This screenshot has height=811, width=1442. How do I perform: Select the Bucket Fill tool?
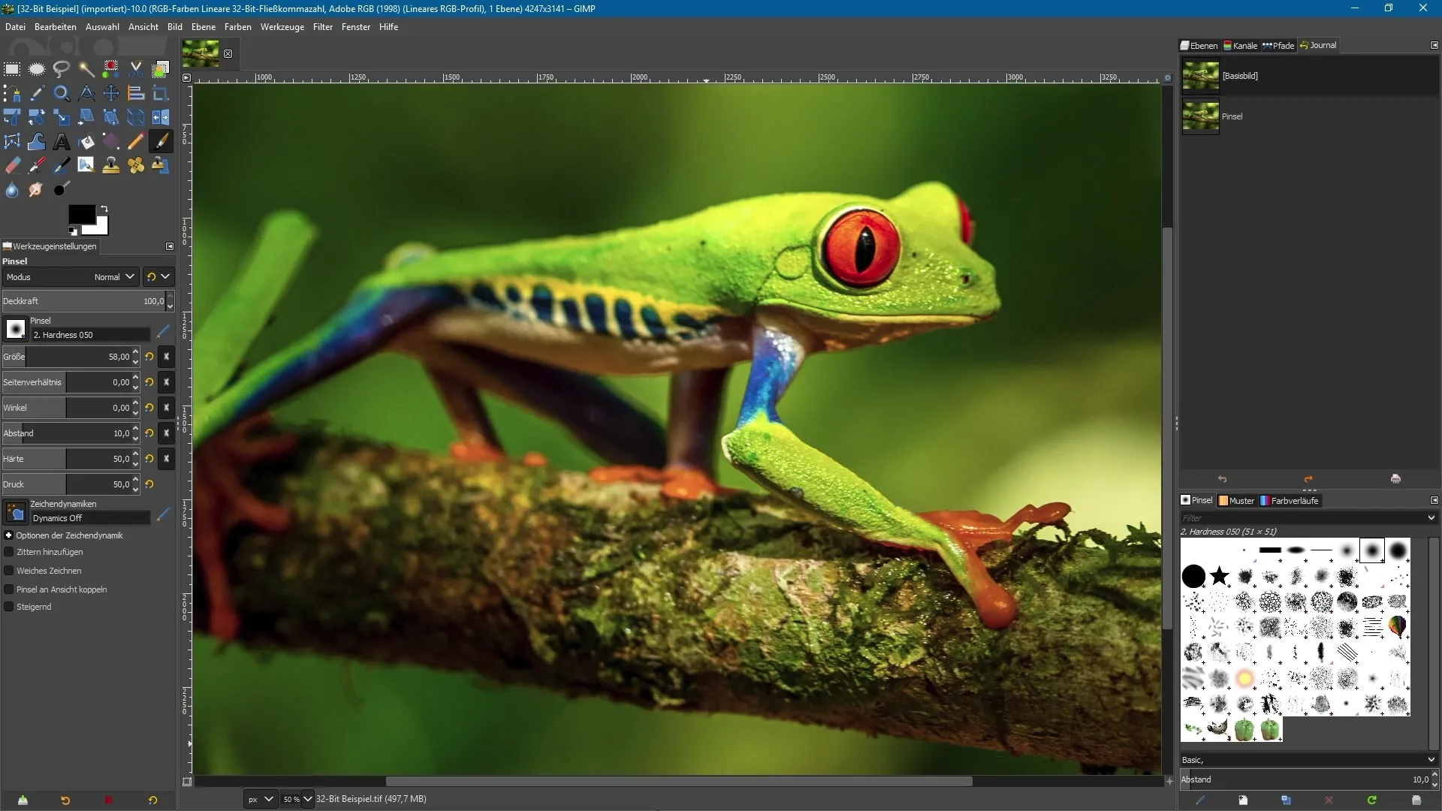(x=86, y=141)
